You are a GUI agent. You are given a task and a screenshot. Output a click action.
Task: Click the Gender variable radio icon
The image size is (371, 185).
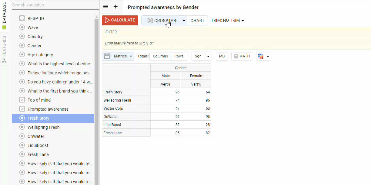pyautogui.click(x=22, y=46)
